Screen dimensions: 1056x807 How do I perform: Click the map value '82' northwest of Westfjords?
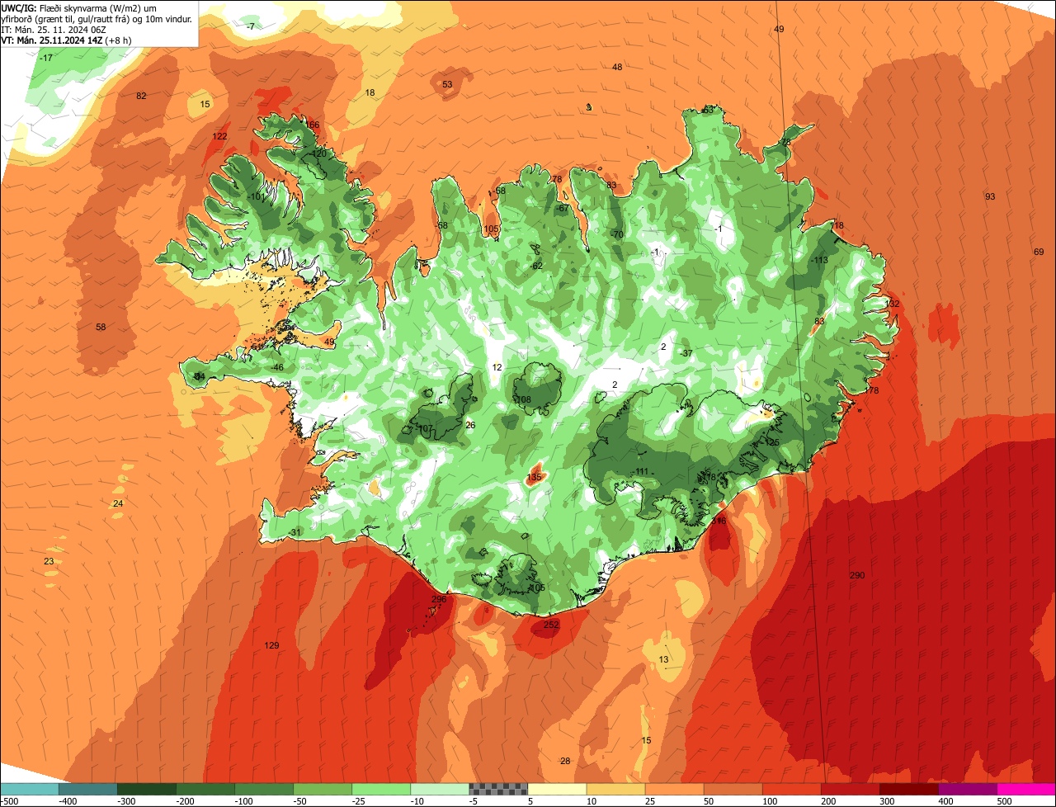point(141,96)
